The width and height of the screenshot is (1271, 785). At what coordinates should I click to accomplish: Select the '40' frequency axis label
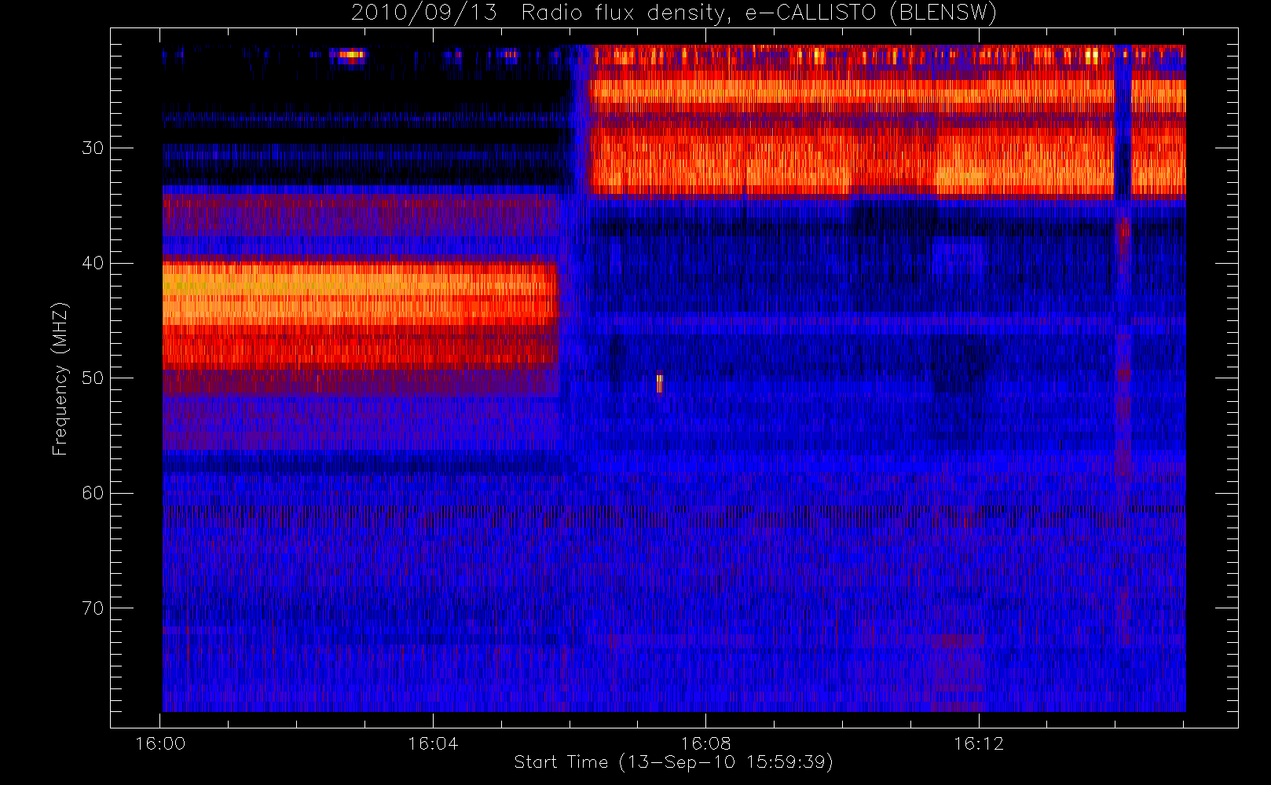tap(93, 263)
